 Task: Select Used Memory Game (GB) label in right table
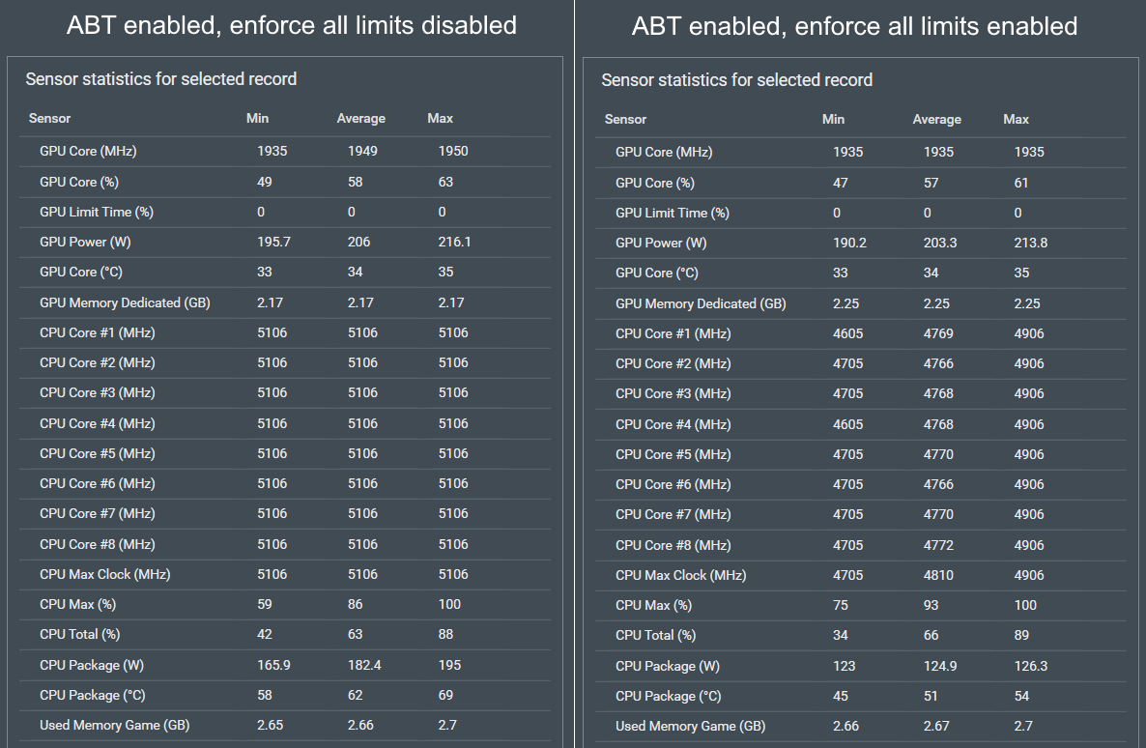pyautogui.click(x=691, y=726)
